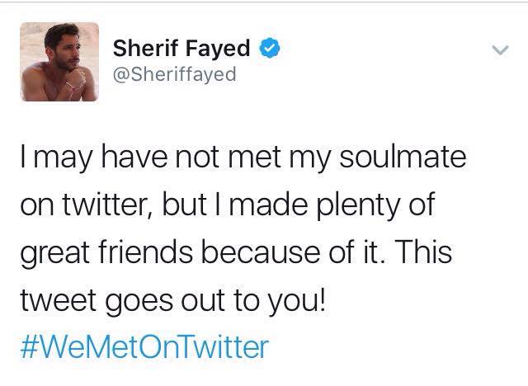Viewport: 528px width, 386px height.
Task: Open the #WeMetOnTwitter hashtag
Action: pyautogui.click(x=144, y=346)
